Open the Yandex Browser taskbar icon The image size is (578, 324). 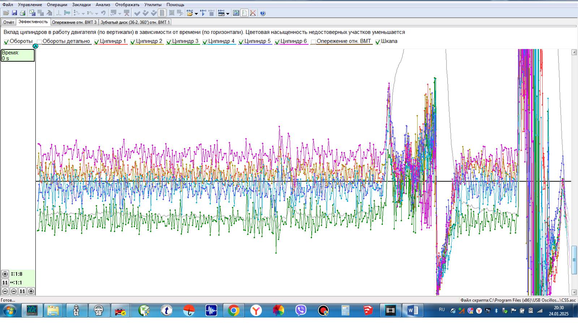point(256,310)
